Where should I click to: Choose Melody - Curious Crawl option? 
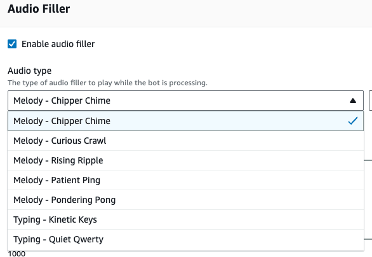(185, 141)
